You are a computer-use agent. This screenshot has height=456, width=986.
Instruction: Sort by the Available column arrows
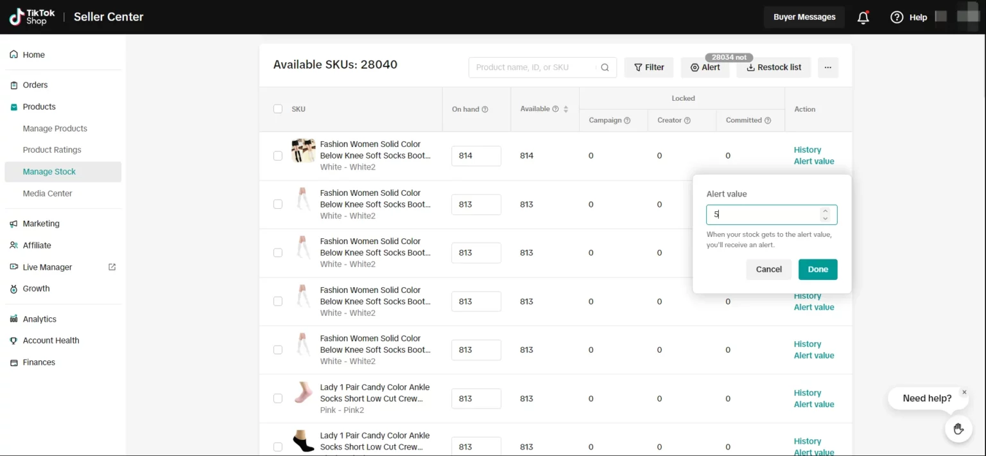(566, 109)
